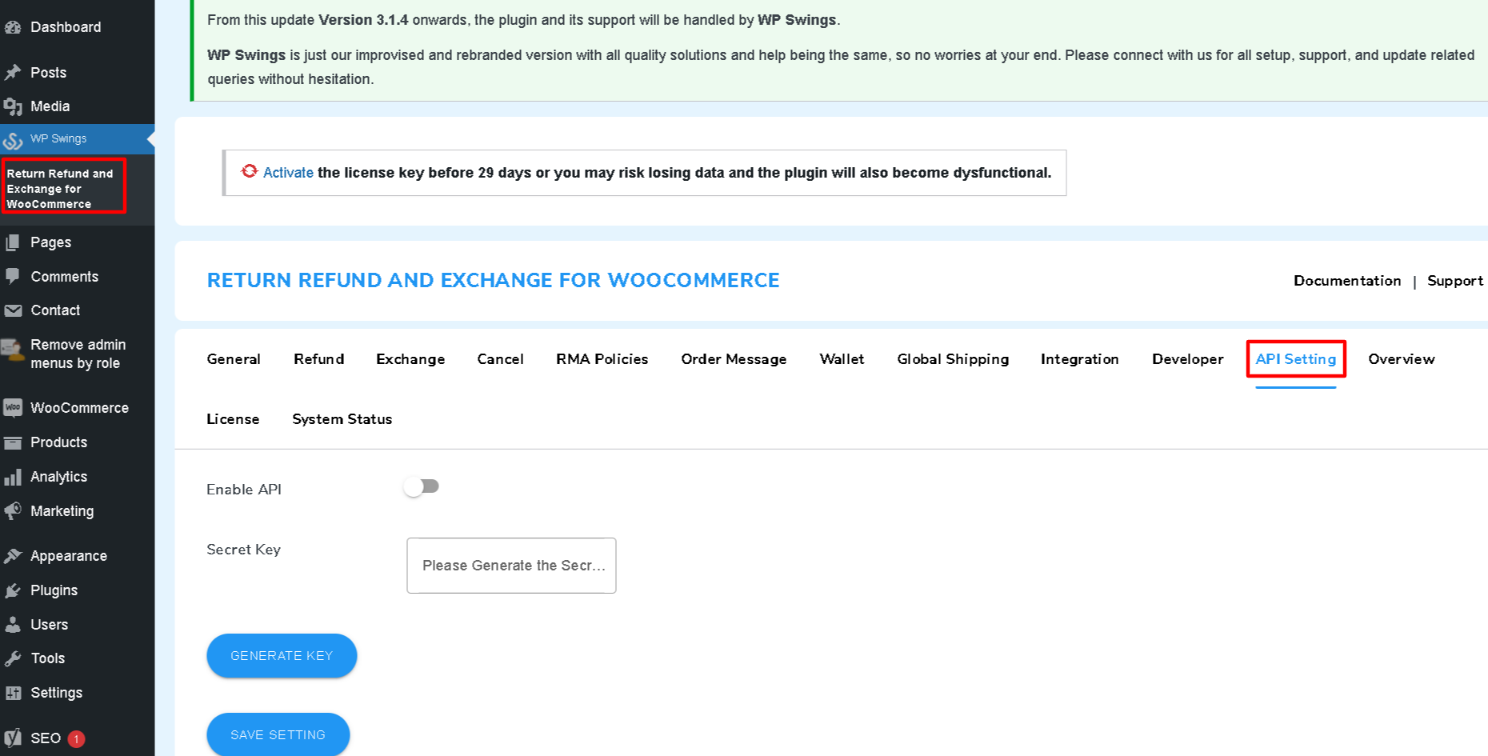Screen dimensions: 1488x756
Task: Open the Settings menu label
Action: (56, 693)
